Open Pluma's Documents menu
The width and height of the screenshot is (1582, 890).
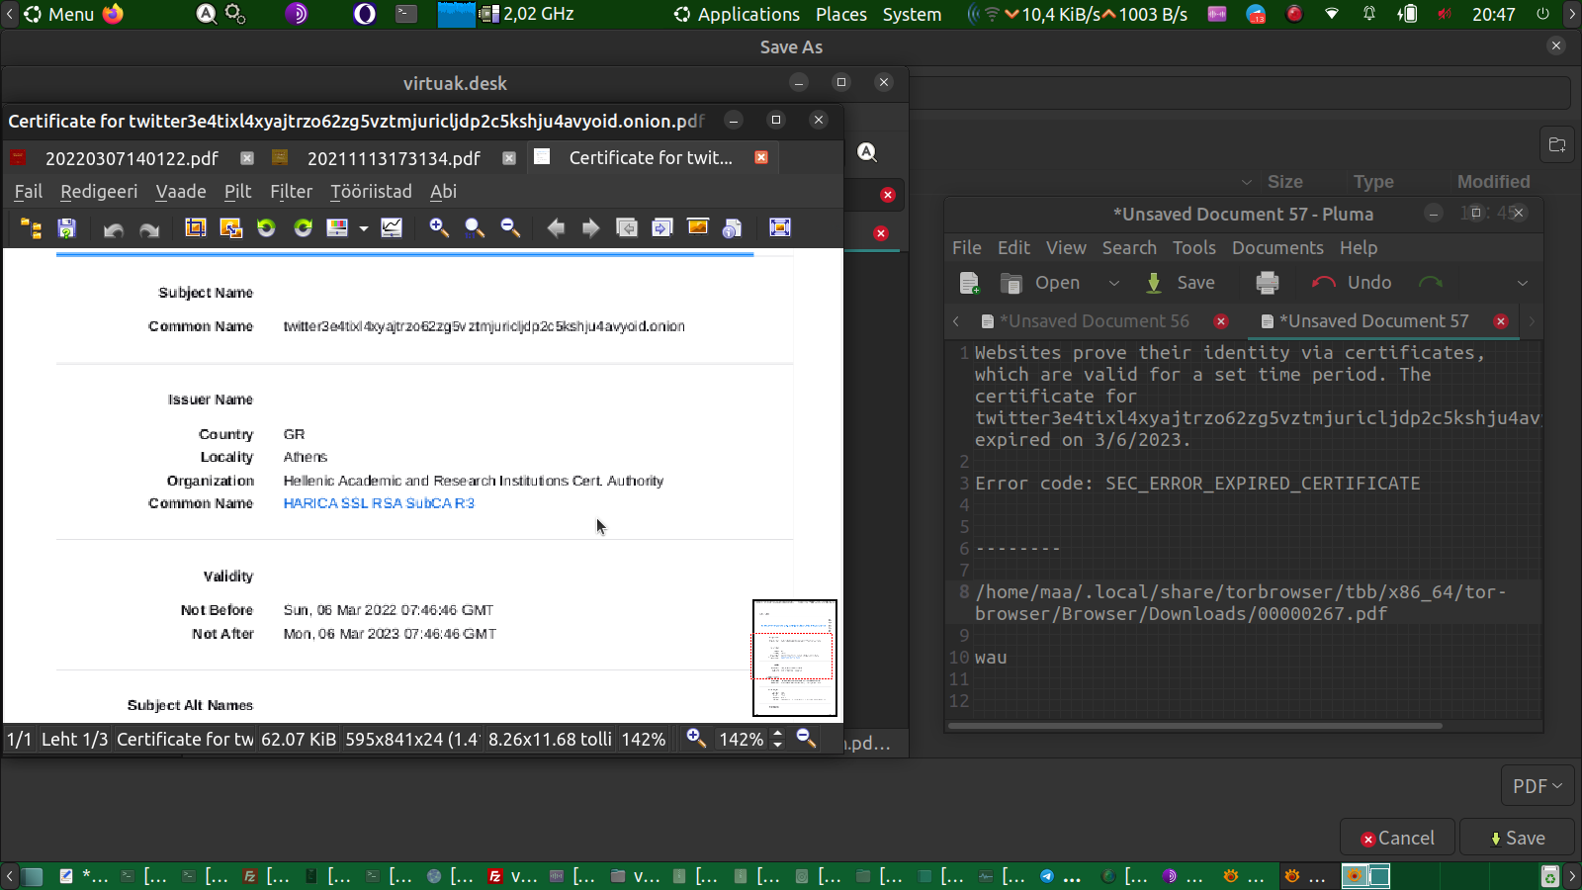click(1277, 248)
